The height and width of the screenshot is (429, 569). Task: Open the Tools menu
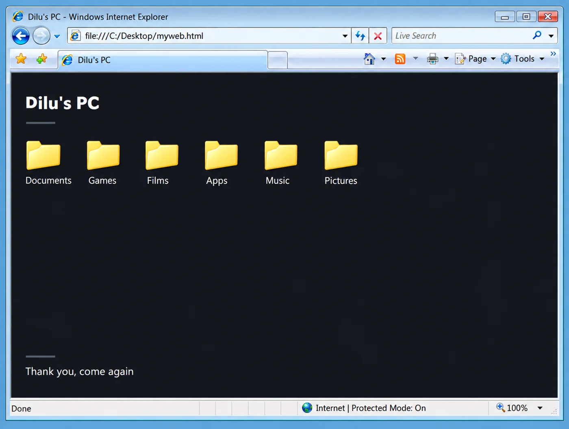(x=523, y=59)
